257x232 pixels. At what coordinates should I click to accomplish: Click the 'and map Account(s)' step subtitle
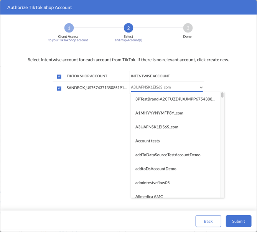(128, 40)
